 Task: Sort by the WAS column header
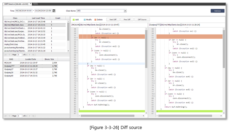11,59
